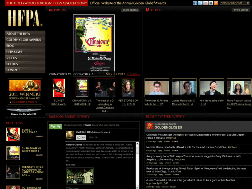The width and height of the screenshot is (252, 189).
Task: Open Pet Stories of the Stars link
Action: (128, 102)
